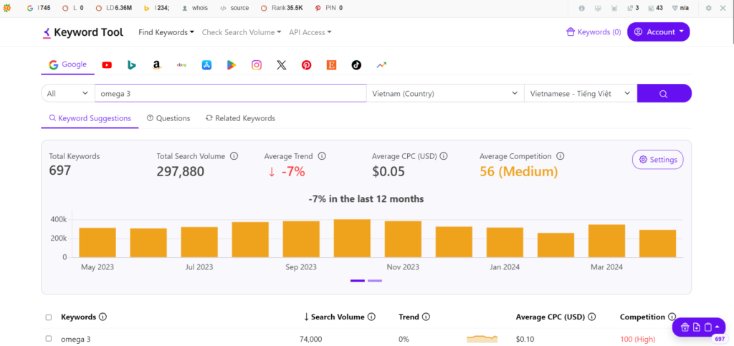Switch to the Related Keywords tab
The height and width of the screenshot is (346, 734).
tap(240, 118)
